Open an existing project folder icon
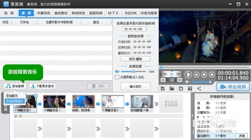 172,88
